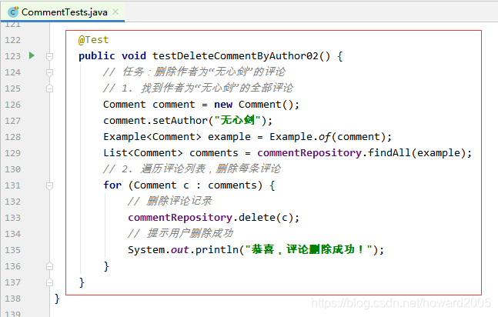
Task: Click List<Comment> type on line 129
Action: [x=143, y=153]
